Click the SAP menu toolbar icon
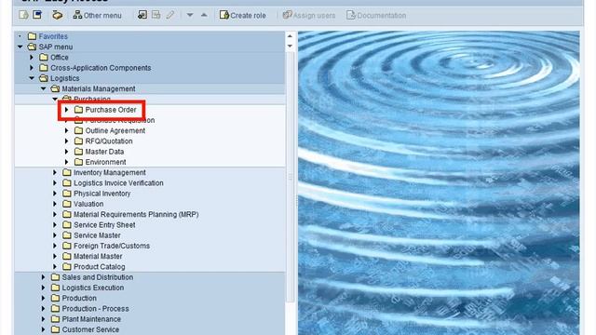The height and width of the screenshot is (335, 596). pos(37,15)
